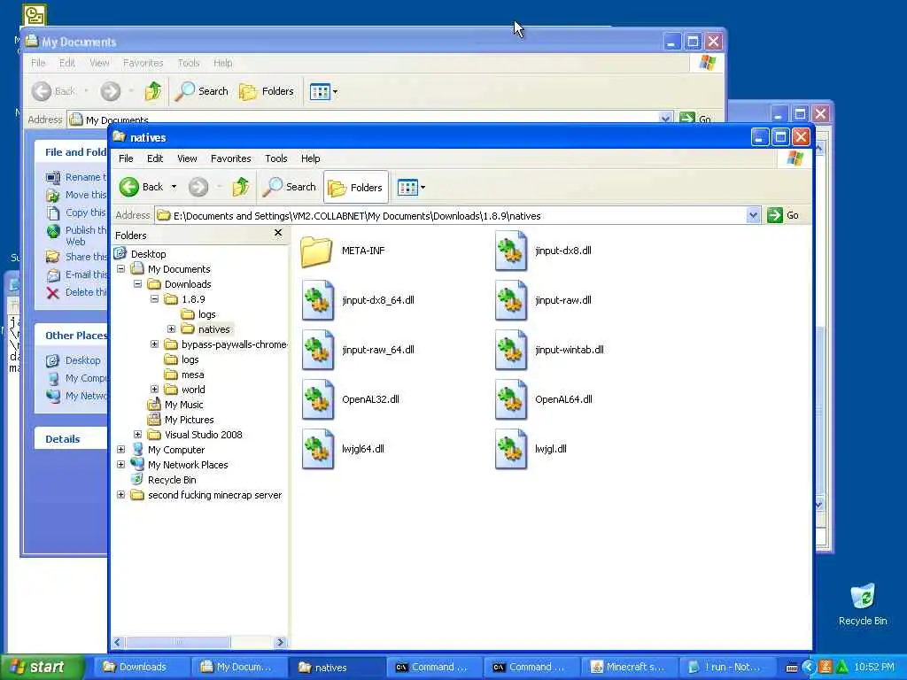Image resolution: width=907 pixels, height=680 pixels.
Task: Expand the My Computer tree node
Action: [120, 449]
